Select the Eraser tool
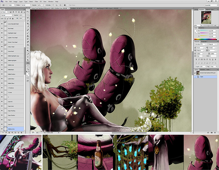The width and height of the screenshot is (219, 170). (28, 42)
